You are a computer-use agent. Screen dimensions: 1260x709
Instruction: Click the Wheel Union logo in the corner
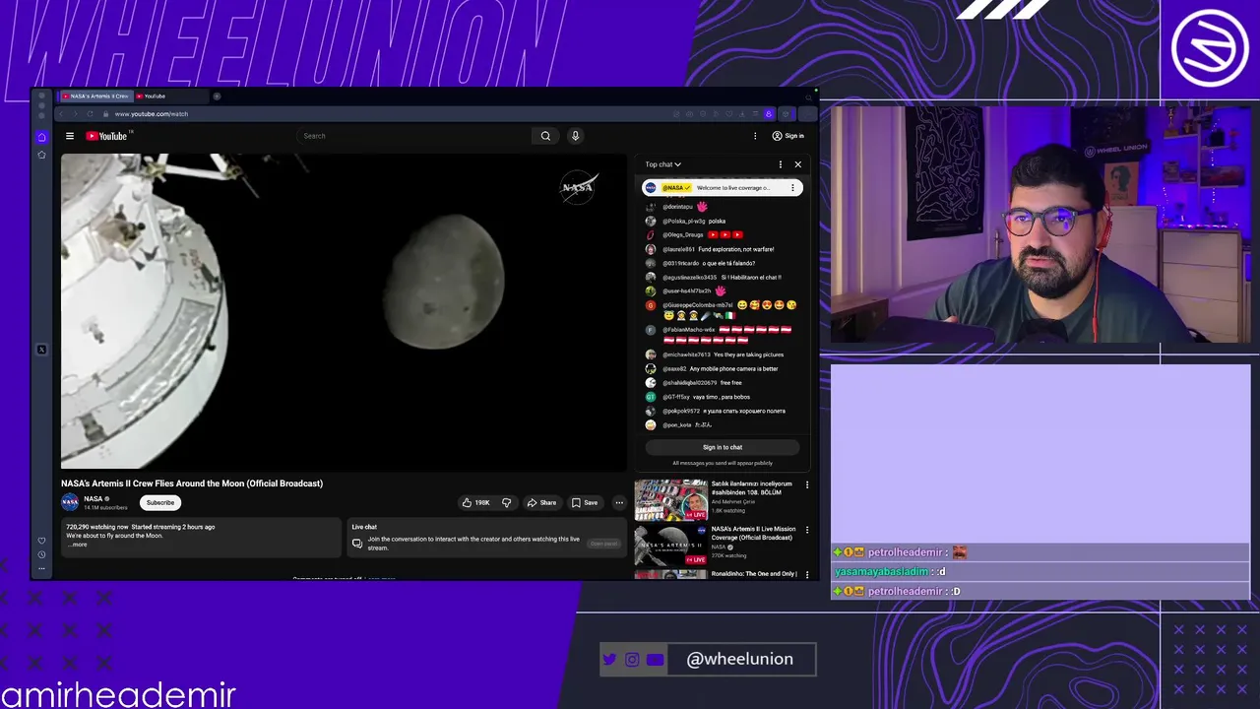tap(1210, 48)
